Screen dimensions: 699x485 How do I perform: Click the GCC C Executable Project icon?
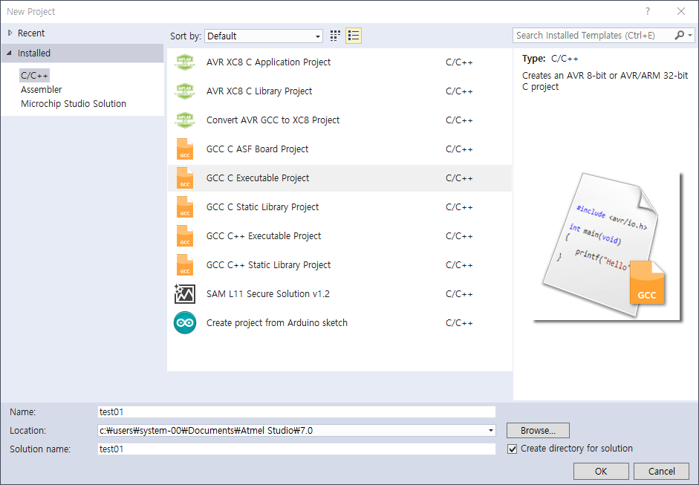185,178
